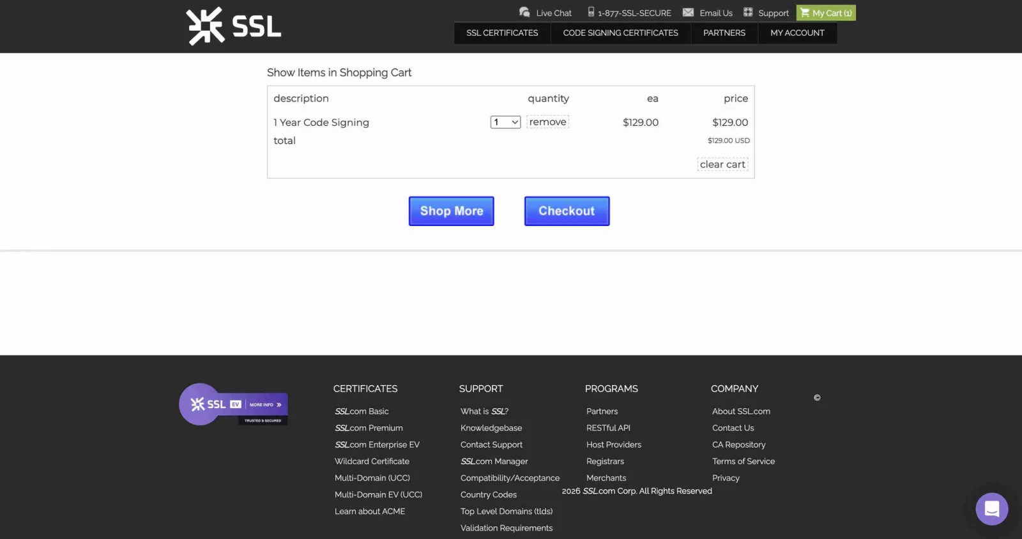Click the PROGRAMS footer heading
Screen dimensions: 1022x539
coord(611,389)
